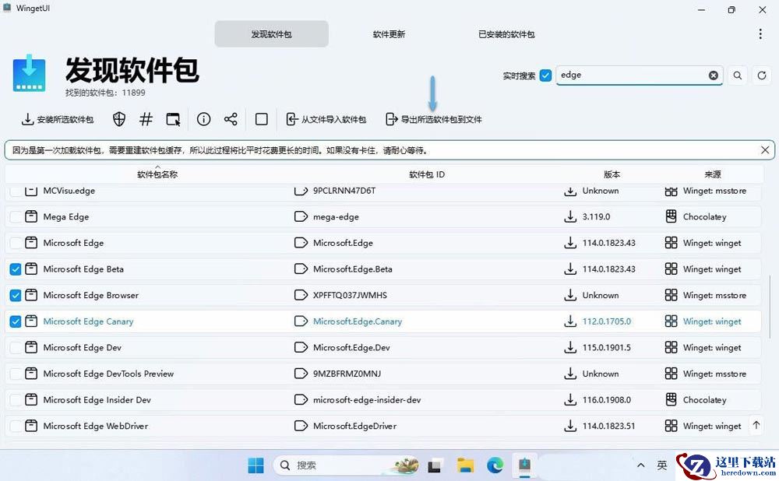Image resolution: width=779 pixels, height=481 pixels.
Task: Check the Microsoft Edge Dev checkbox
Action: tap(16, 347)
